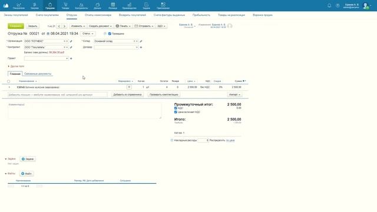Viewport: 377px width, 212px height.
Task: Click the Закрыть button
Action: [32, 26]
